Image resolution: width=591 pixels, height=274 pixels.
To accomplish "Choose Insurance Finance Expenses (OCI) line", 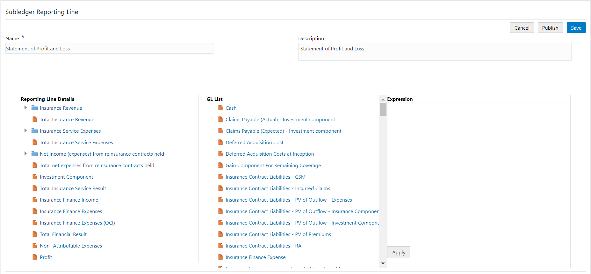I will point(77,223).
